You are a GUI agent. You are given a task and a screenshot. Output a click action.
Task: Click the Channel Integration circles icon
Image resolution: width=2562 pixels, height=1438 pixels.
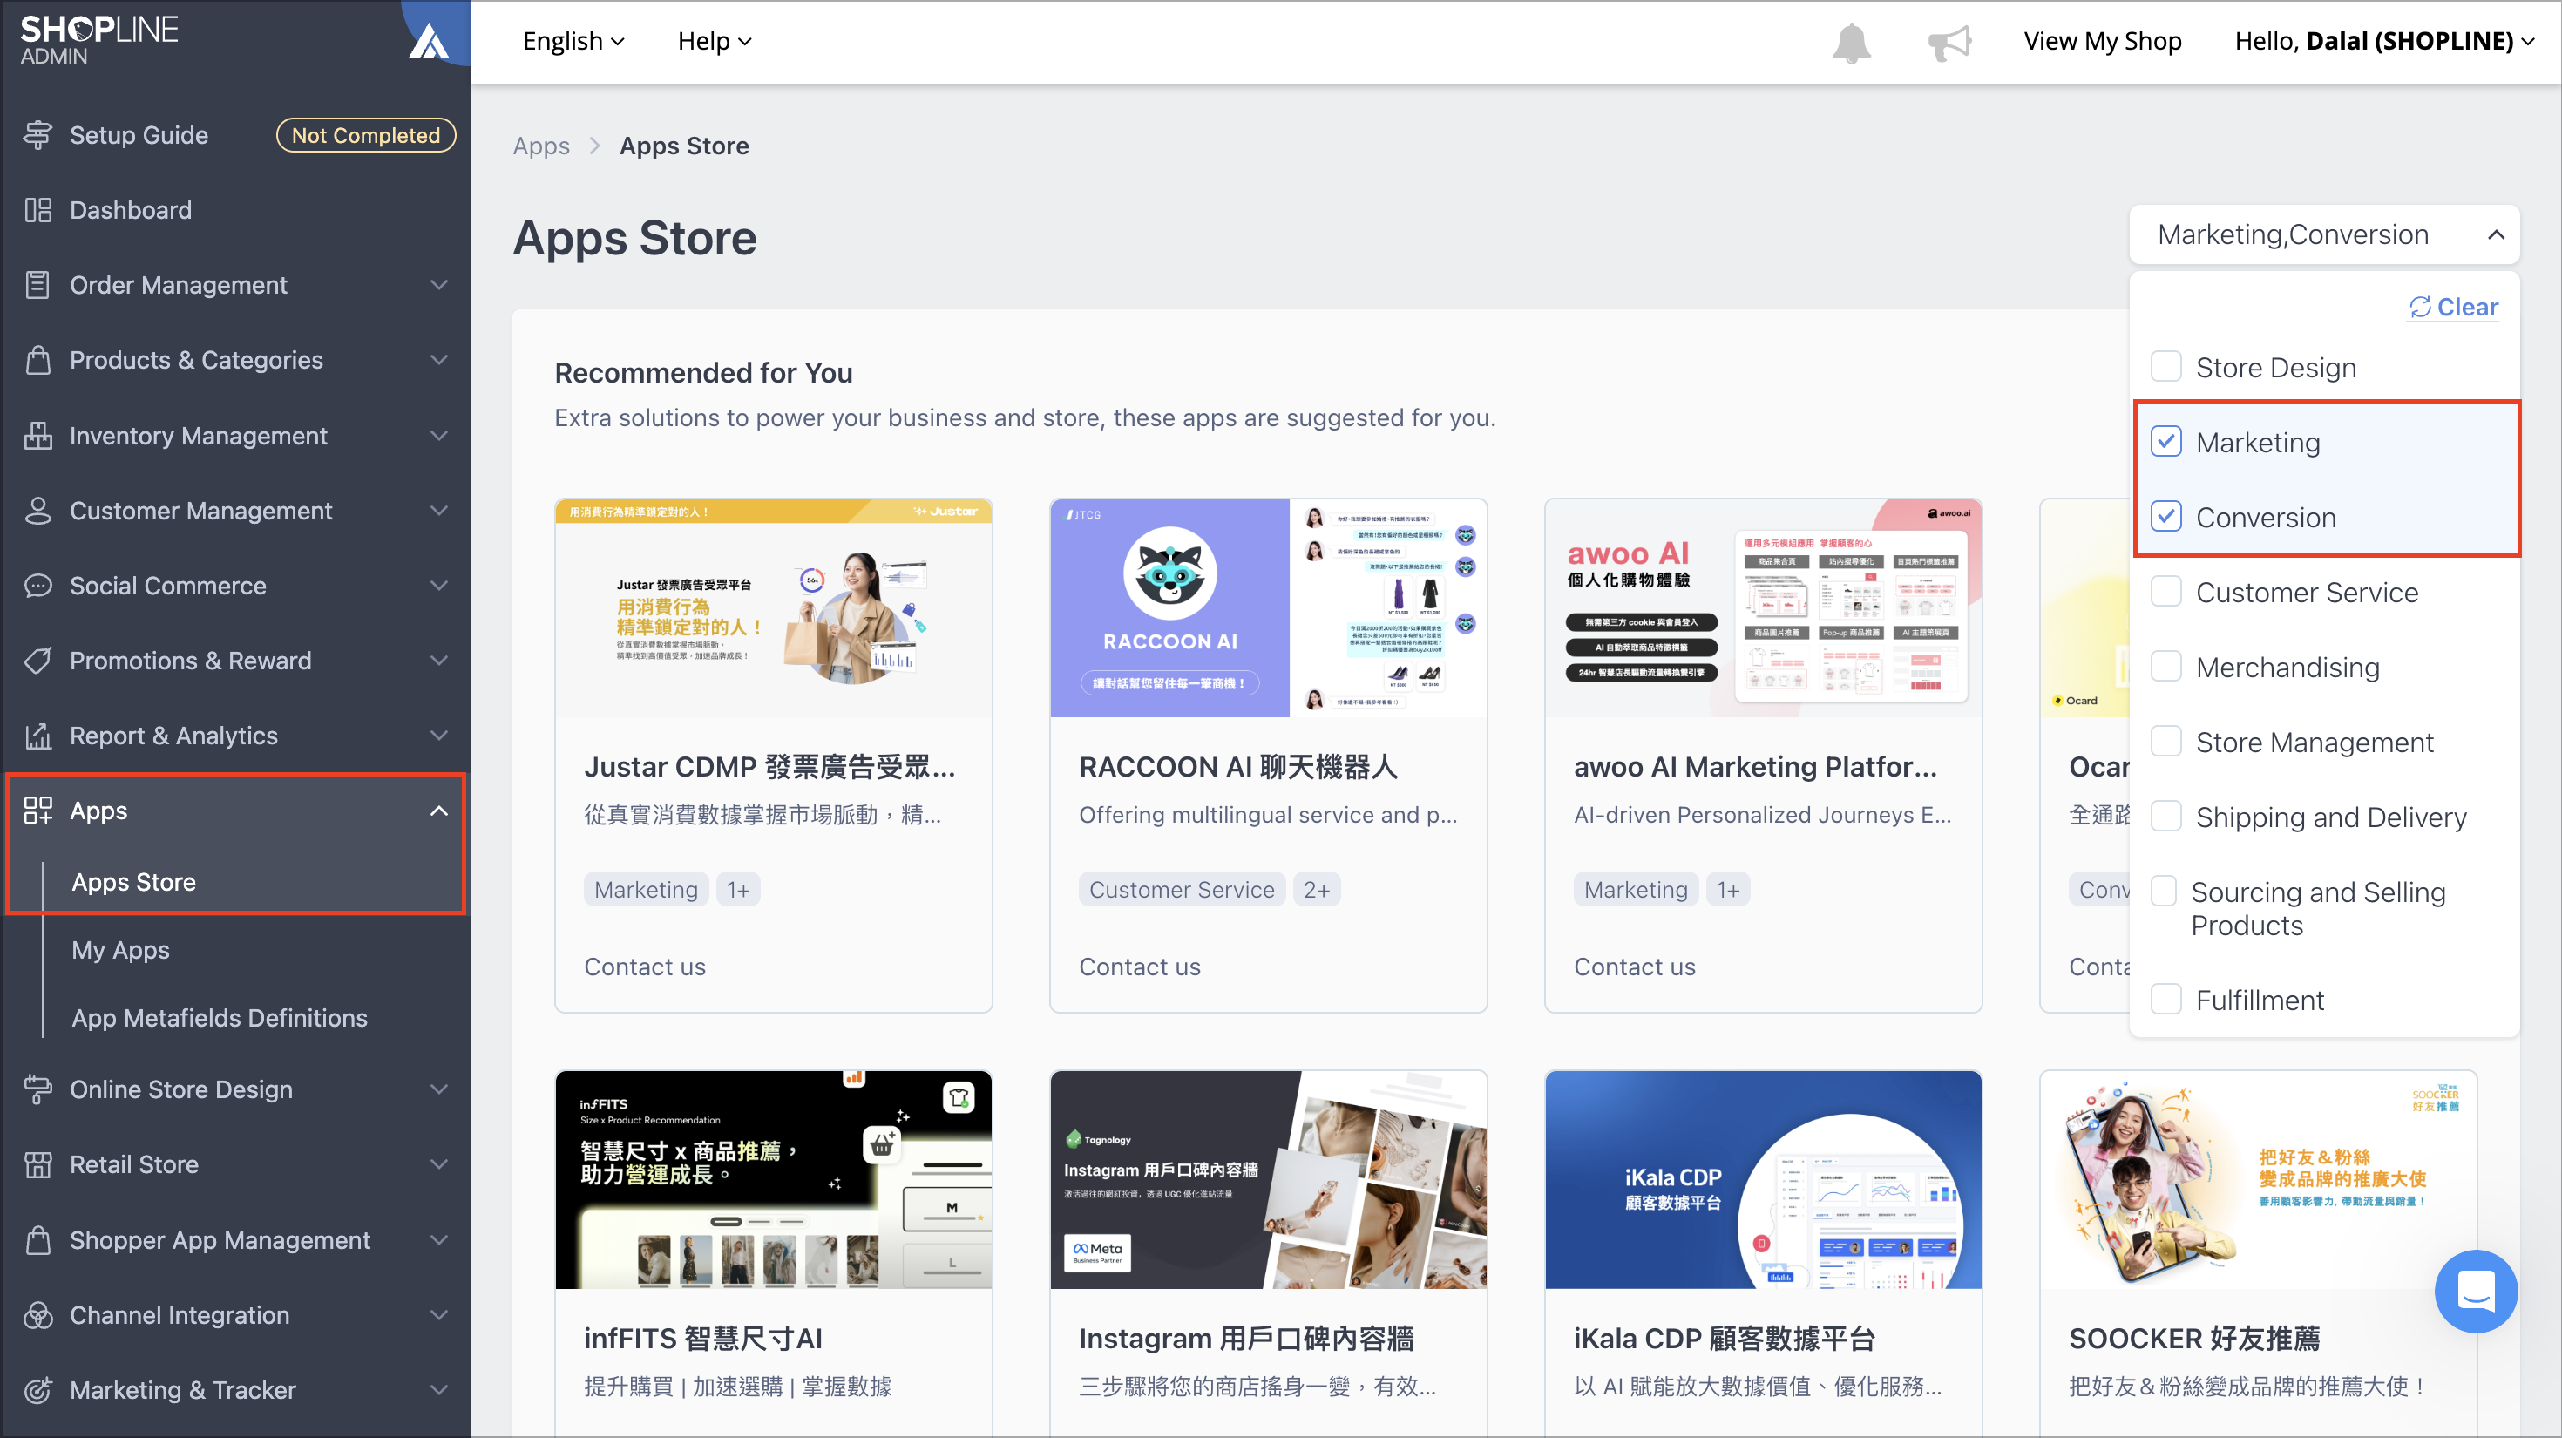coord(37,1316)
